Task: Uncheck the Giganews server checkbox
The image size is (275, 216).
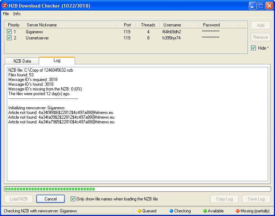Action: (9, 32)
